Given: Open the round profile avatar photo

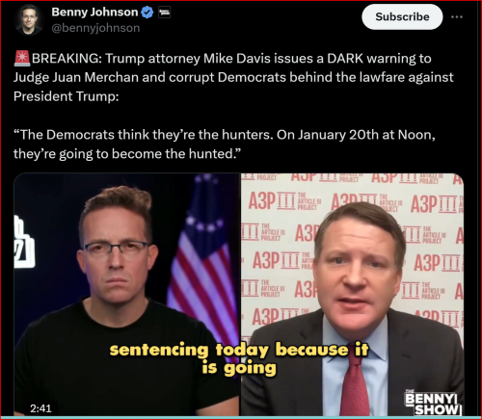Looking at the screenshot, I should point(28,20).
